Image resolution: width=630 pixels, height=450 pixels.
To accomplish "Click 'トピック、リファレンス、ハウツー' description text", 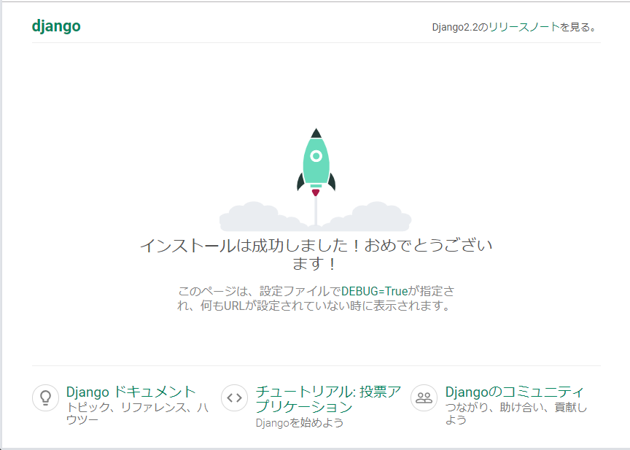I will click(137, 414).
